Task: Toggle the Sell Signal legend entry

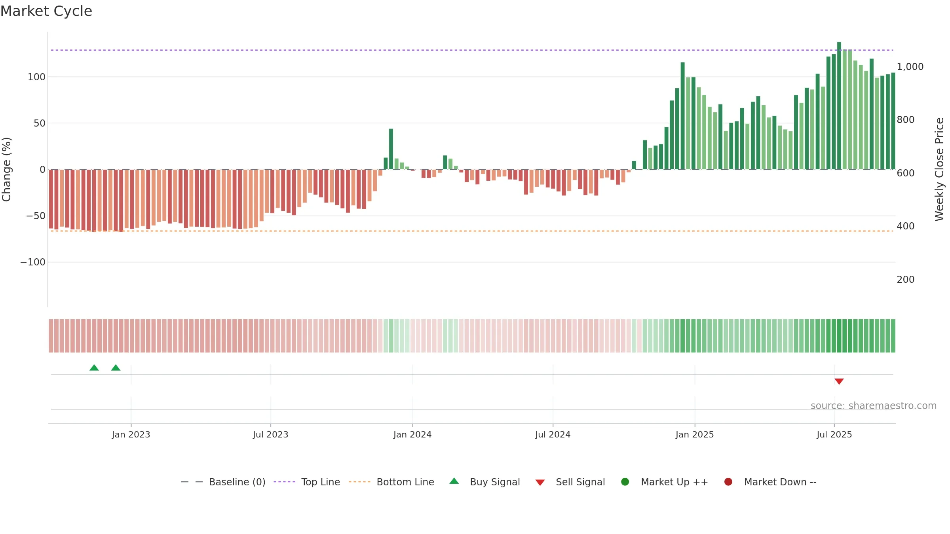Action: (x=570, y=482)
